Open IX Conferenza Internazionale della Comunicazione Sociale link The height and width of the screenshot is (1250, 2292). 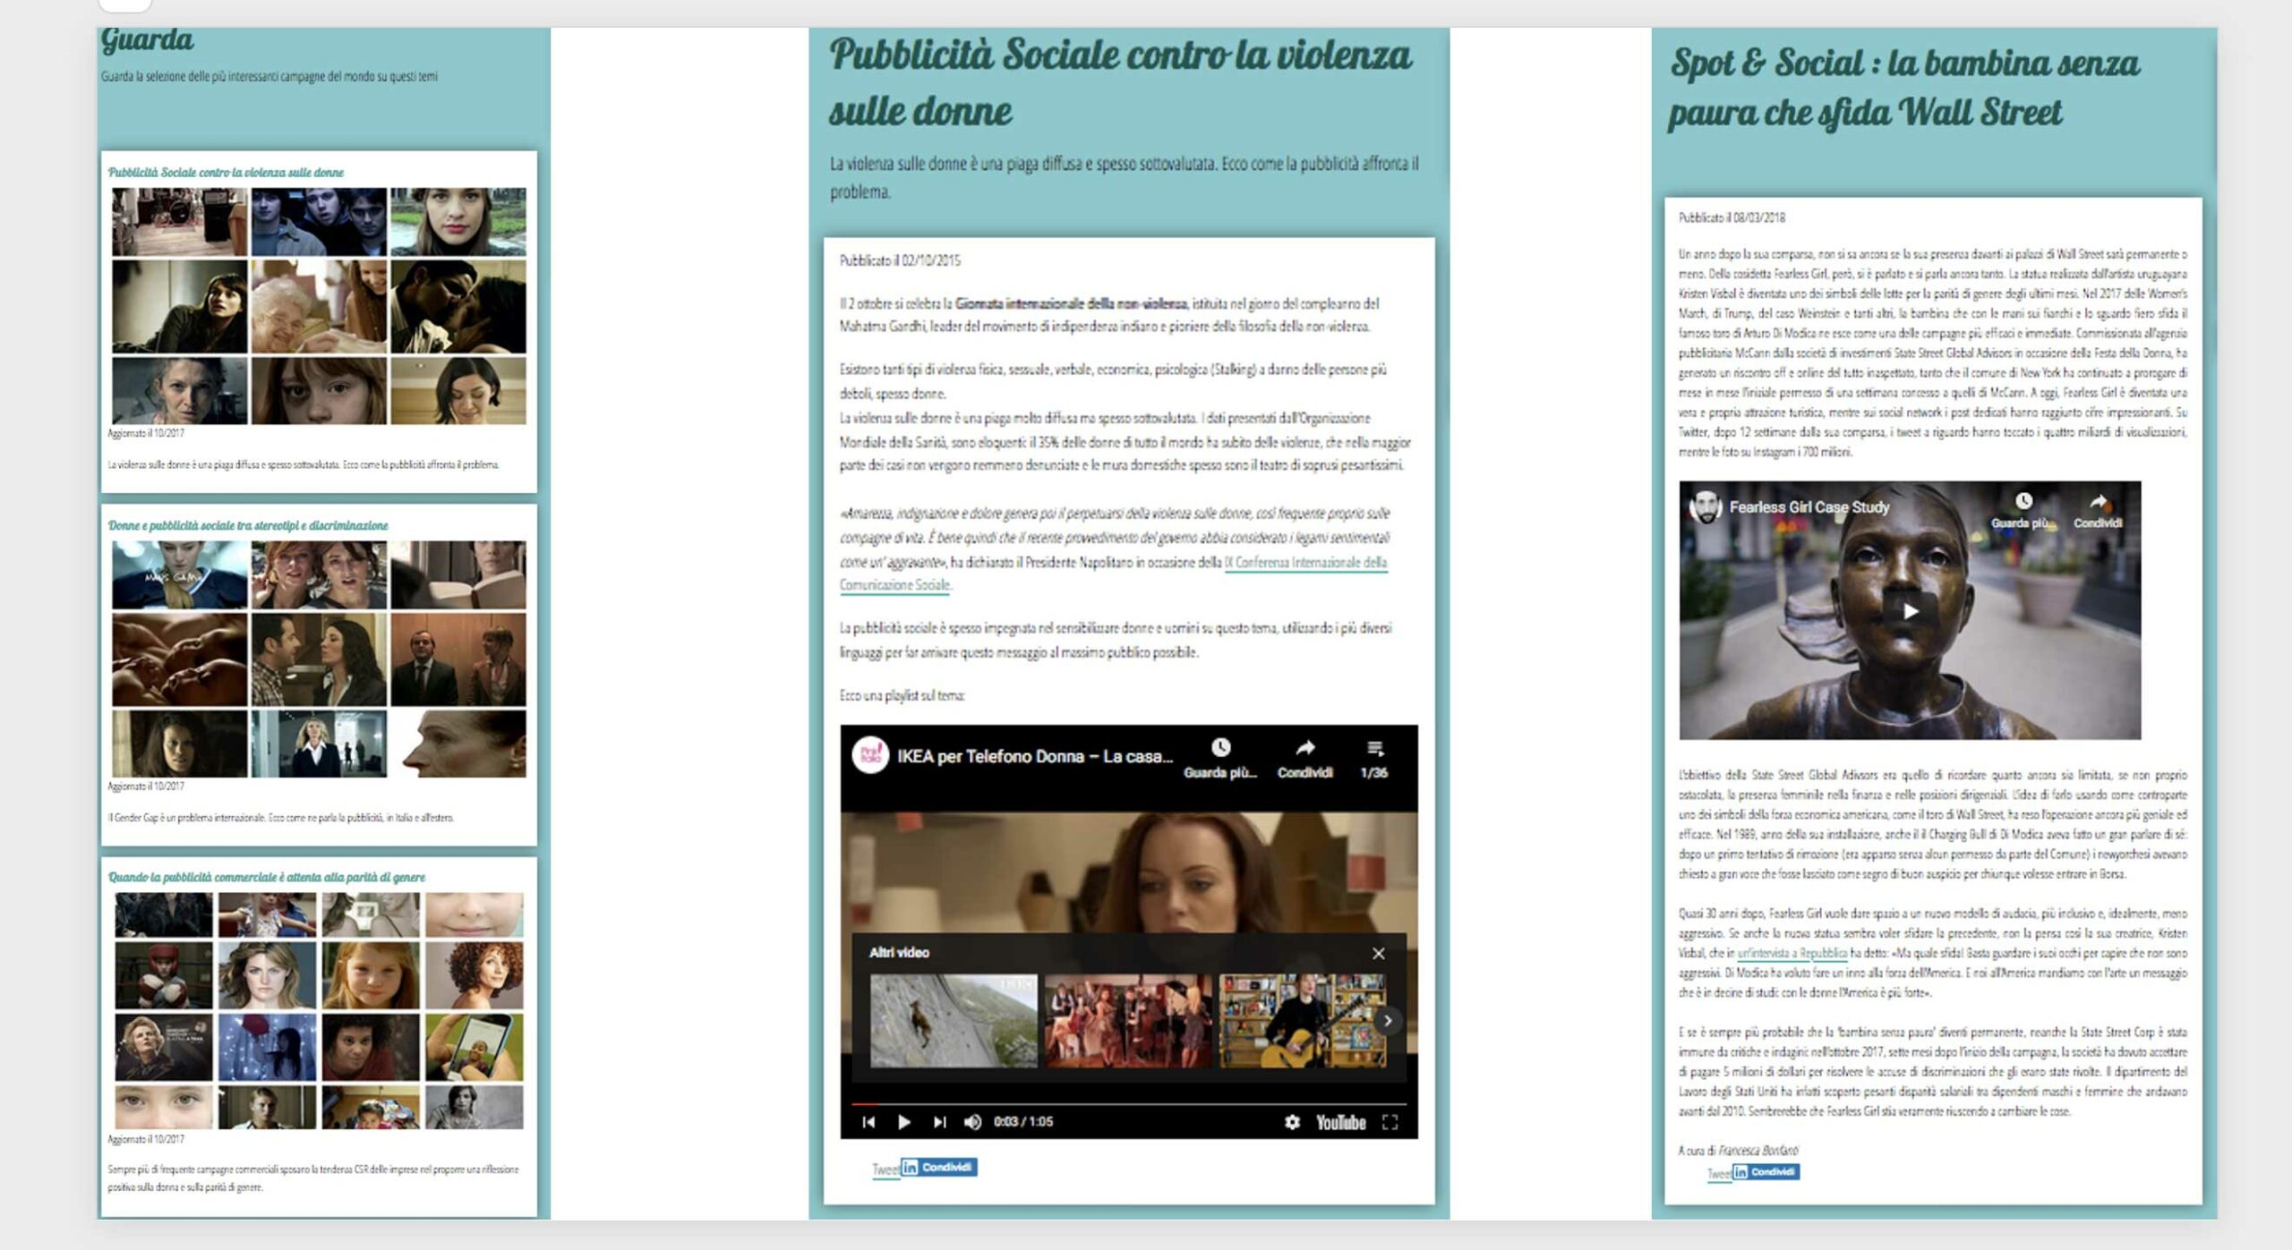point(1304,563)
